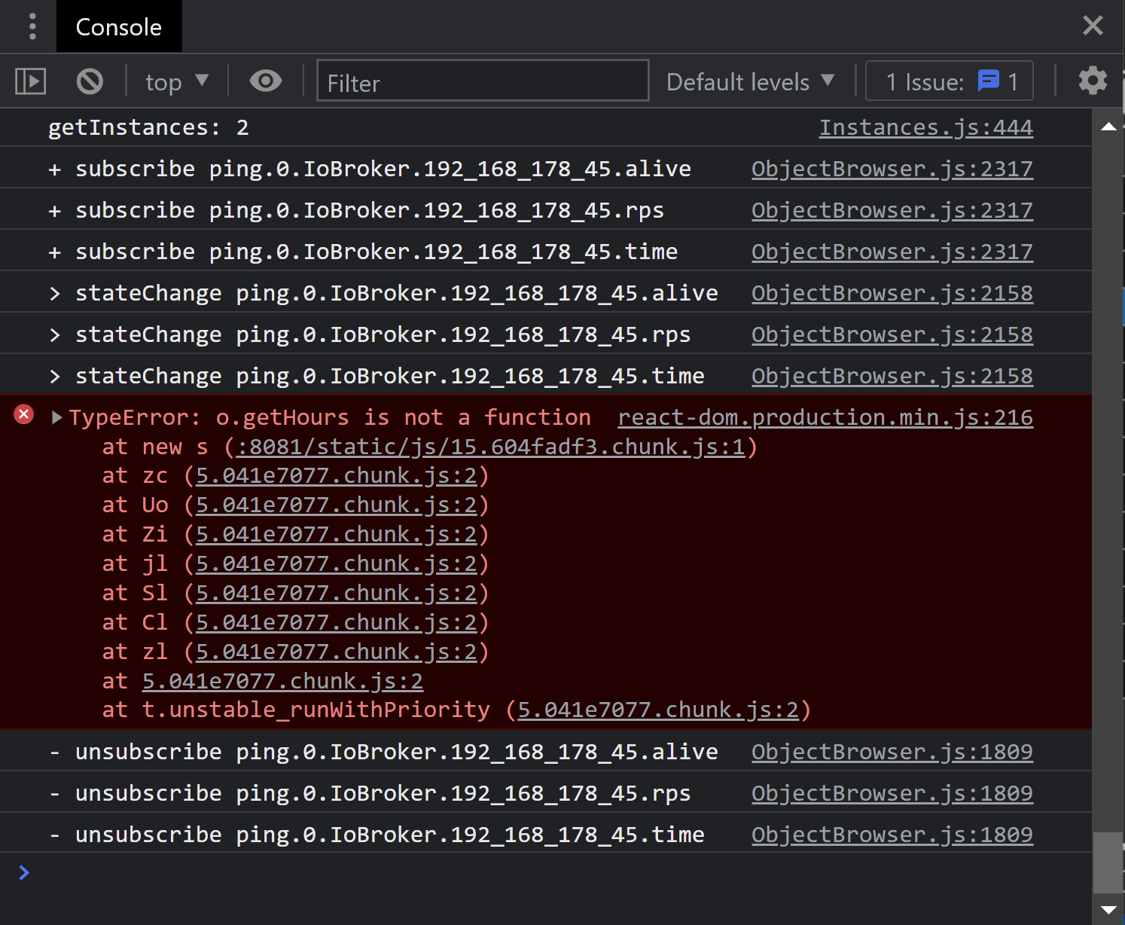Open Instances.js:444 source link

[925, 127]
